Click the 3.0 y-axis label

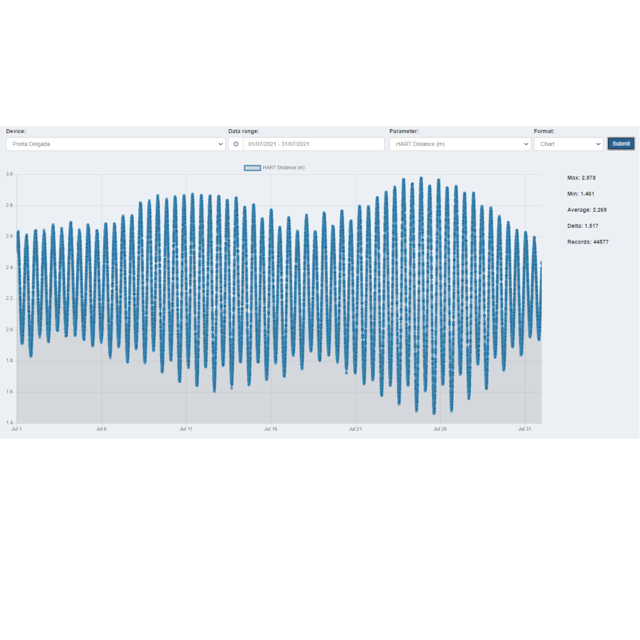tap(9, 174)
